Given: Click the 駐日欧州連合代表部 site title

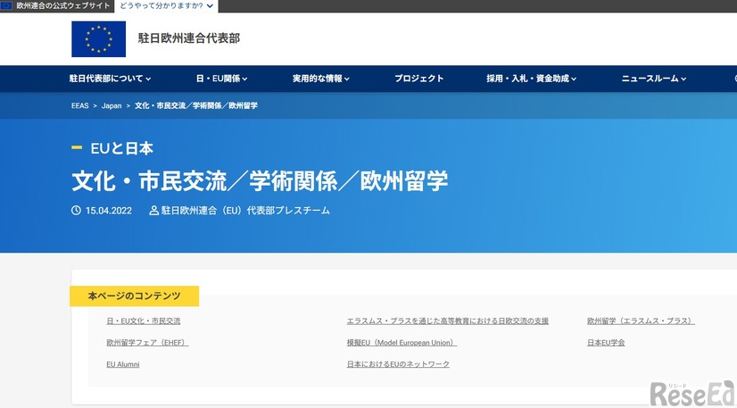Looking at the screenshot, I should click(x=189, y=38).
